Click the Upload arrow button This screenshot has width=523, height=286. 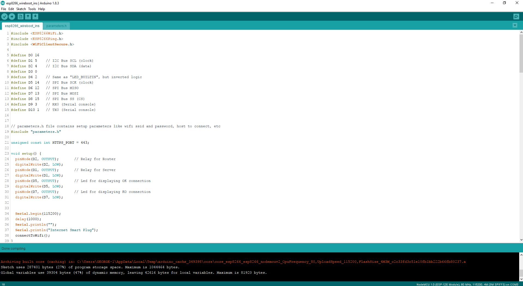click(x=12, y=17)
